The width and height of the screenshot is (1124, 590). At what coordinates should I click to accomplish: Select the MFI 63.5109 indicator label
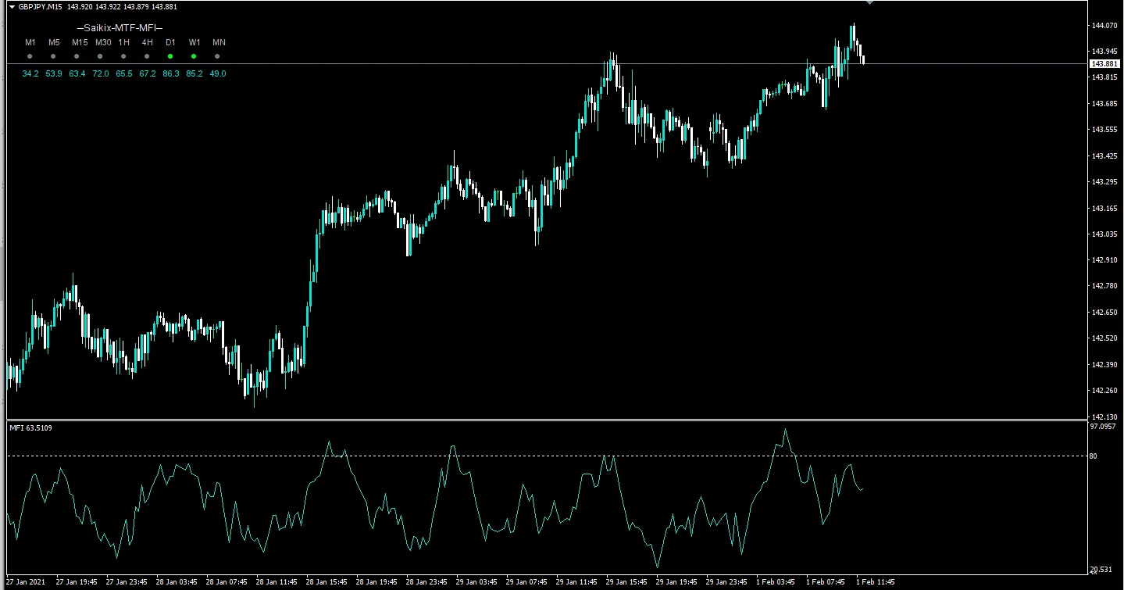tap(33, 427)
